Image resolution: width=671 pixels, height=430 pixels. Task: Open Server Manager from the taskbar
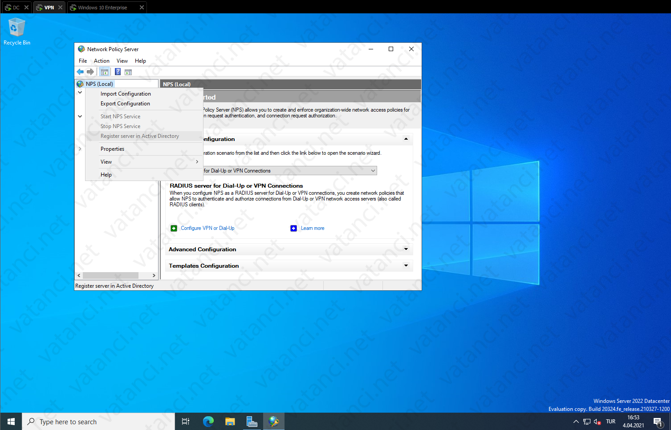pyautogui.click(x=252, y=421)
